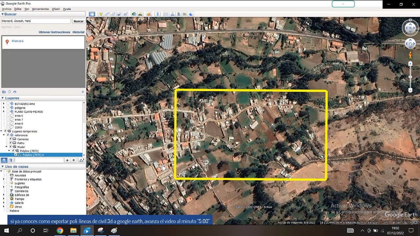Record a tour from toolbar

[125, 14]
